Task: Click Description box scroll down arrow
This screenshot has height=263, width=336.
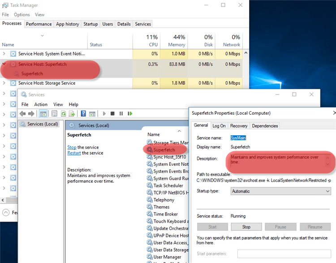Action: (327, 164)
